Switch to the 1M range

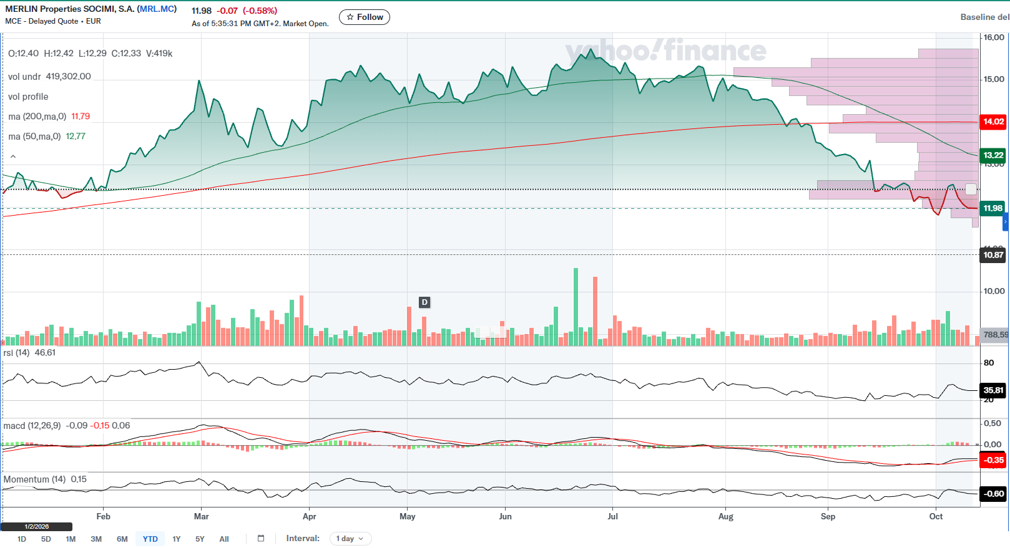(x=71, y=539)
